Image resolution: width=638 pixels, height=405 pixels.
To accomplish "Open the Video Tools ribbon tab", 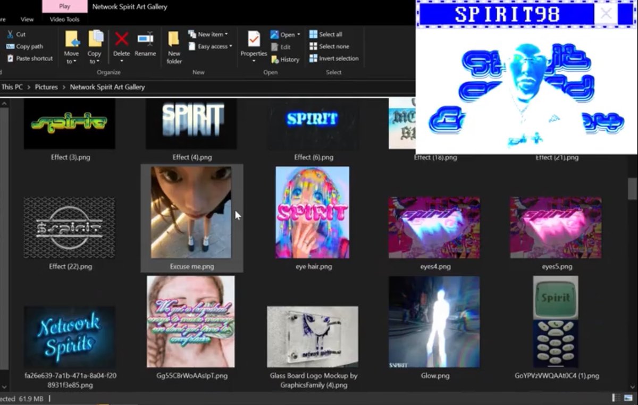I will coord(65,20).
